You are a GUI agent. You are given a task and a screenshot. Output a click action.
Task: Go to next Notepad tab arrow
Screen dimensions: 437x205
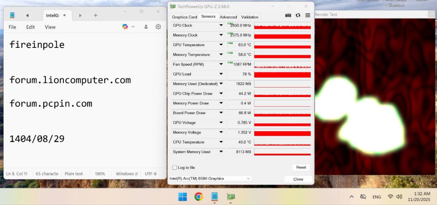click(80, 15)
